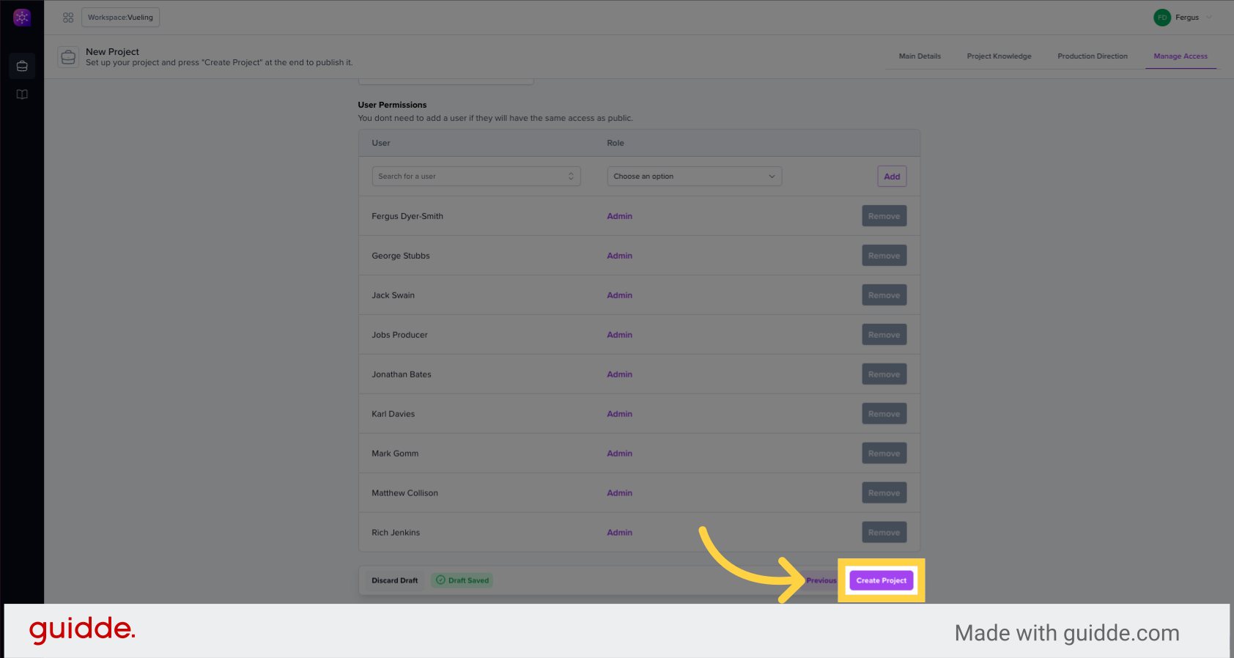Click the Create Project button
This screenshot has width=1234, height=658.
click(882, 580)
